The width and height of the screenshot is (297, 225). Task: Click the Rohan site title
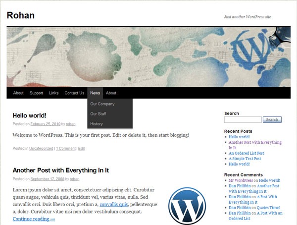pos(21,15)
